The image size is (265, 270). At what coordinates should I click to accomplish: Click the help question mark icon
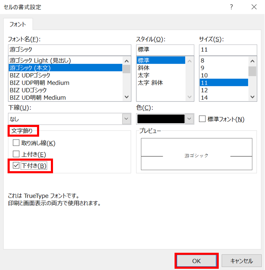point(231,7)
